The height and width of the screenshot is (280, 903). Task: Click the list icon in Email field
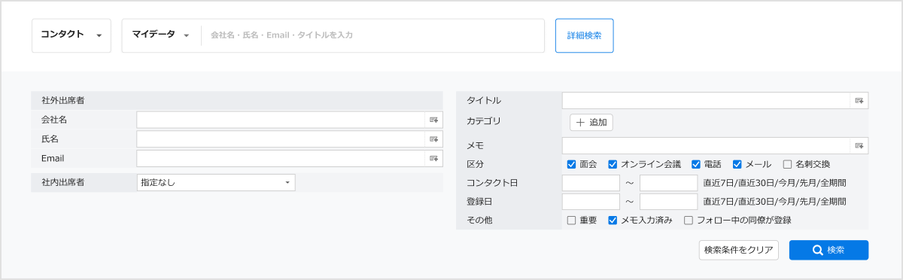pos(433,159)
